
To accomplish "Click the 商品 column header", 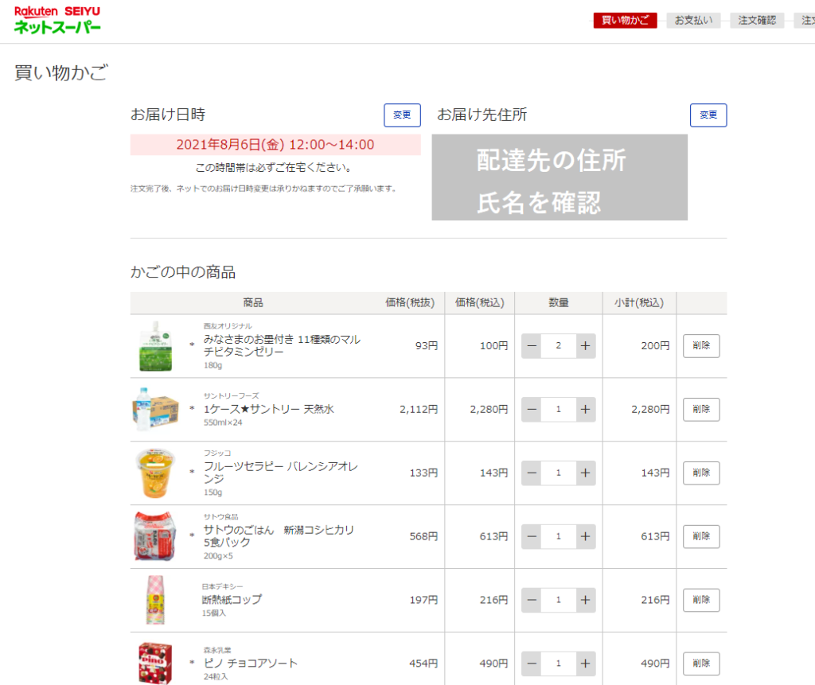I will (253, 302).
